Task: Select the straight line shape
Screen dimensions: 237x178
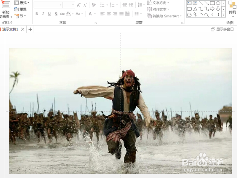Action: point(201,3)
